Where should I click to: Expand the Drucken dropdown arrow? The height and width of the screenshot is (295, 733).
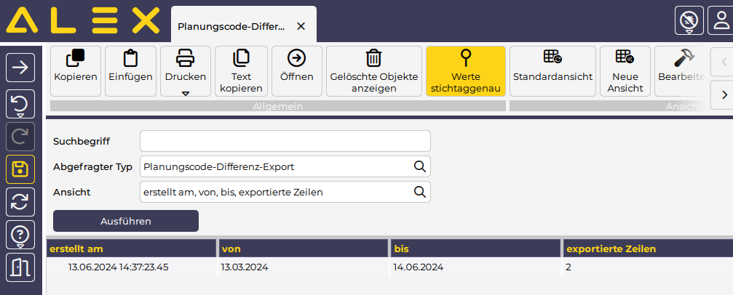click(185, 93)
